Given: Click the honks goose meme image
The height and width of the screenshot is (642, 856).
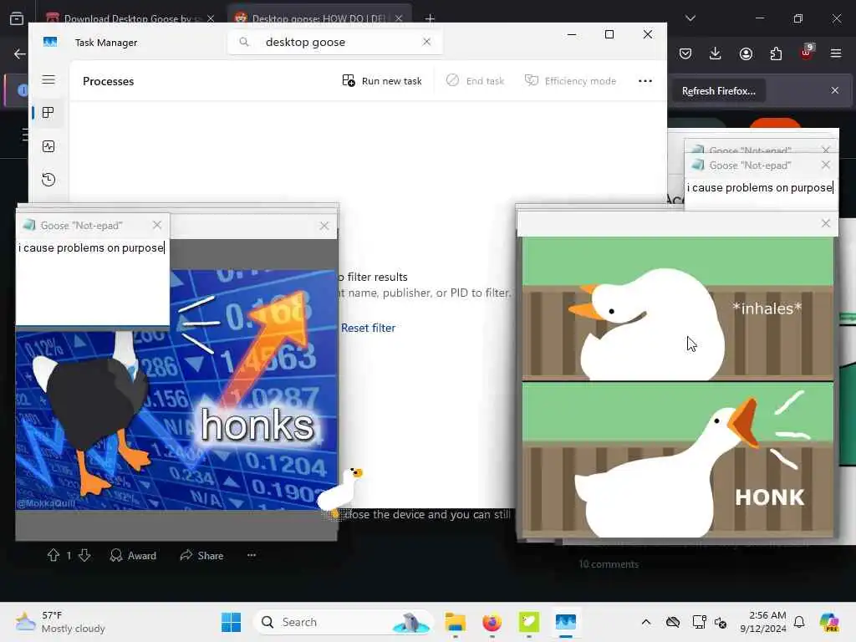Looking at the screenshot, I should (176, 390).
